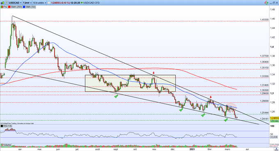The height and width of the screenshot is (151, 279).
Task: Click the SMA (200) indicator label
Action: tap(16, 7)
